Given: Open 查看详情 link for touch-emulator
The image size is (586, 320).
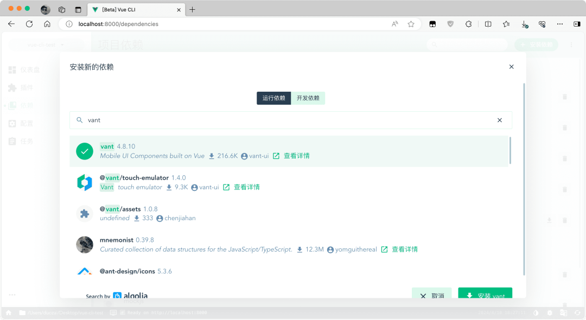Looking at the screenshot, I should tap(247, 187).
